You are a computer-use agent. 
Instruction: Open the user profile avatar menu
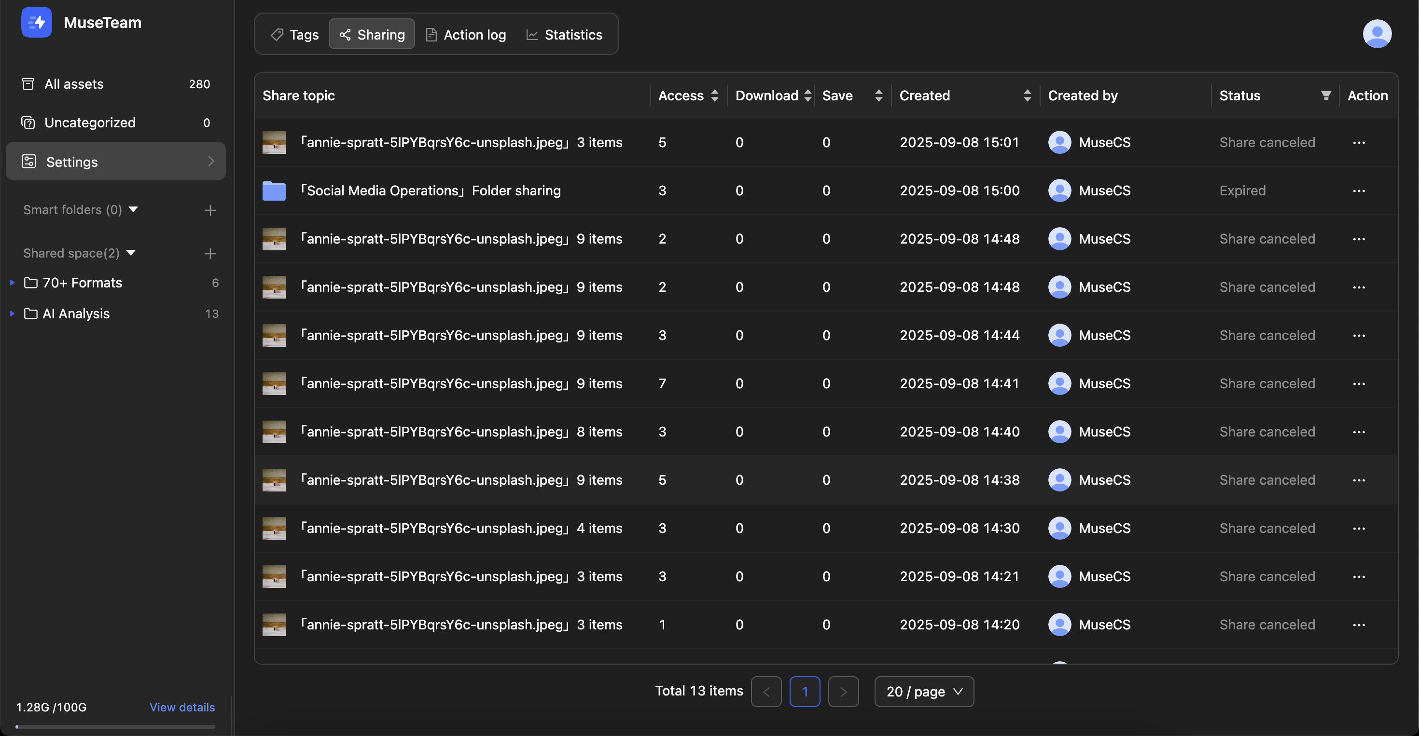pyautogui.click(x=1377, y=34)
